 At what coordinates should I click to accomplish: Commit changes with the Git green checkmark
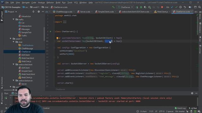point(176,7)
